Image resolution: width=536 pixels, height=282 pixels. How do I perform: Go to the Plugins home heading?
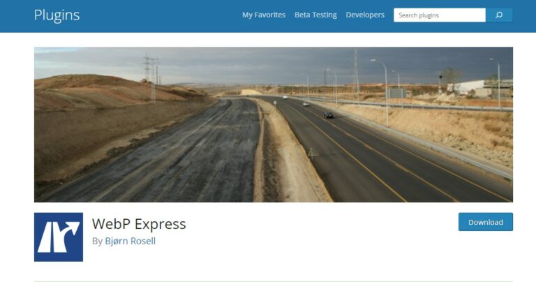pos(57,15)
